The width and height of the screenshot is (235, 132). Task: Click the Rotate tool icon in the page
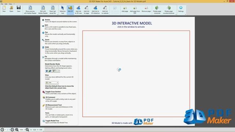click(x=43, y=20)
